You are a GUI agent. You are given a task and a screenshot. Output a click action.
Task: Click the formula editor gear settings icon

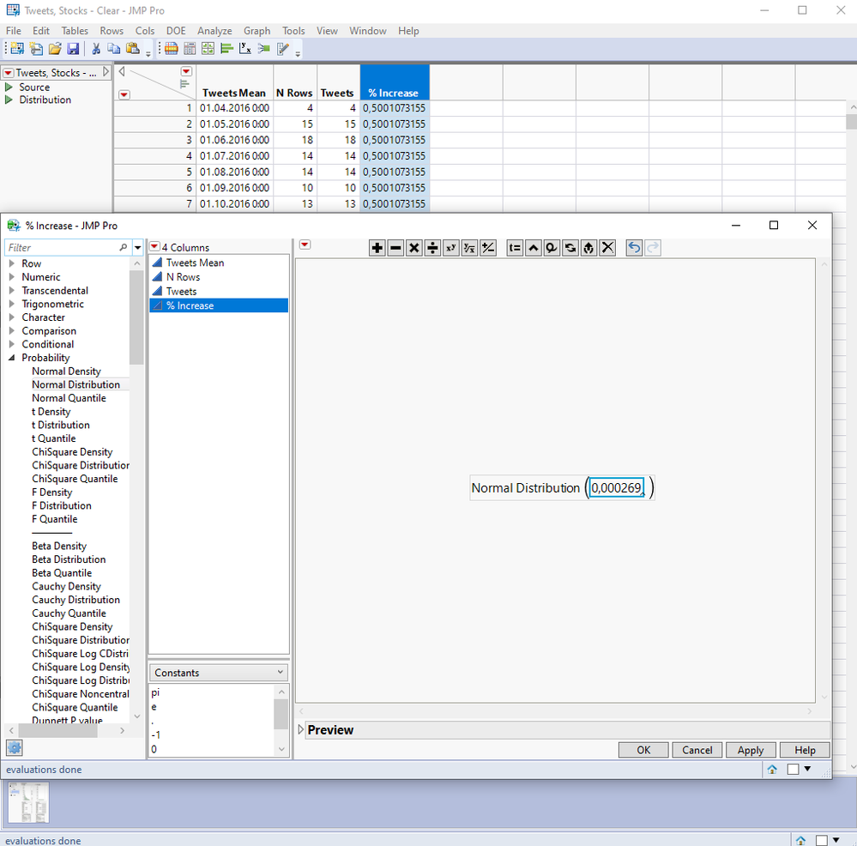14,747
